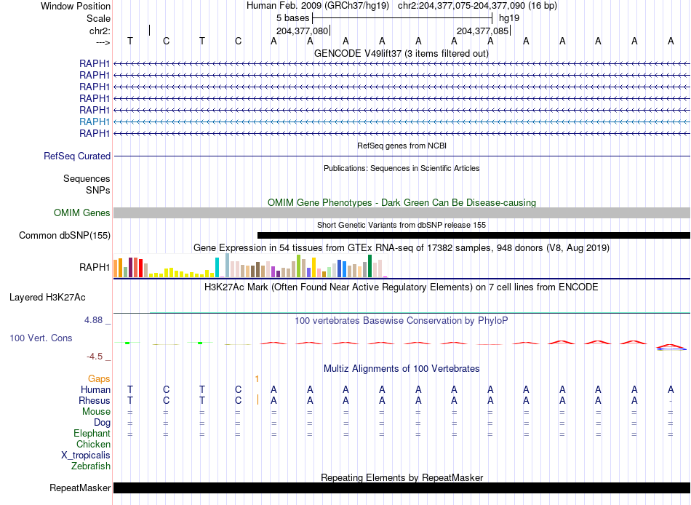Open GENCODE V49lift37 track title

pos(402,53)
